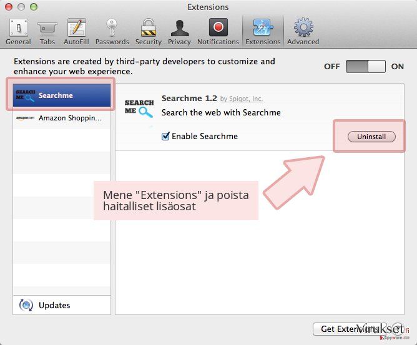Select the Searchme name in the extensions list

[56, 95]
